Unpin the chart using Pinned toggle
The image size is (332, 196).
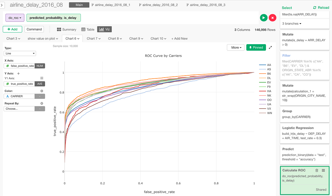point(256,47)
